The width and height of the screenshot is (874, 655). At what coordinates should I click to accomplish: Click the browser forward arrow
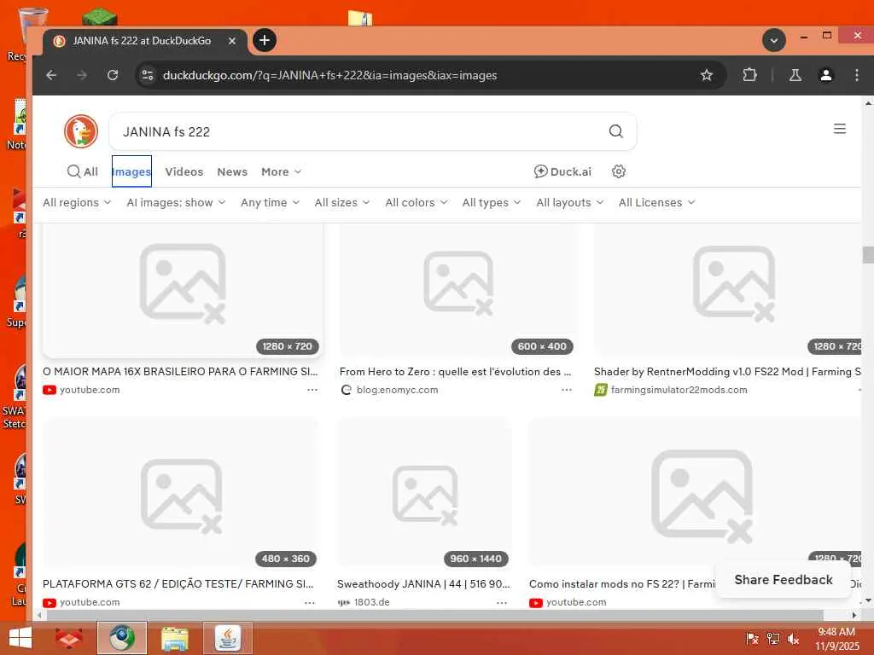(x=82, y=75)
